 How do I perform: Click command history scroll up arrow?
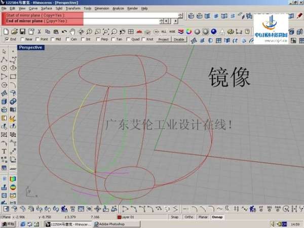click(181, 14)
